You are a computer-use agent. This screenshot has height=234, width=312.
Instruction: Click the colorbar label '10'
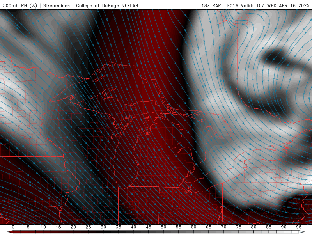43,227
